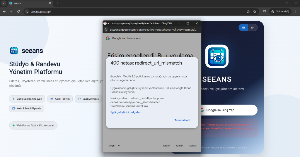The image size is (300, 157).
Task: Click Web Portalı Aktif • SSL Korumalı badge
Action: pyautogui.click(x=33, y=125)
